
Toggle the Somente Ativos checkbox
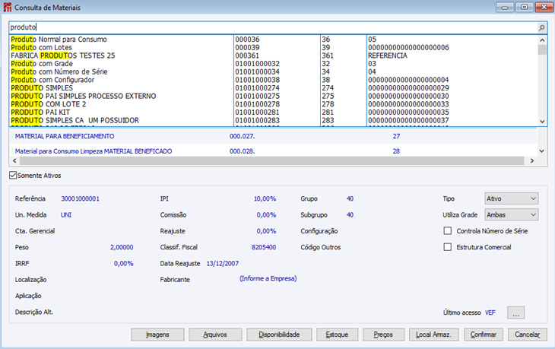(x=13, y=175)
